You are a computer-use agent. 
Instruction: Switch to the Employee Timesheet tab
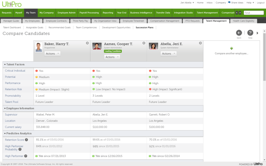coord(133,21)
